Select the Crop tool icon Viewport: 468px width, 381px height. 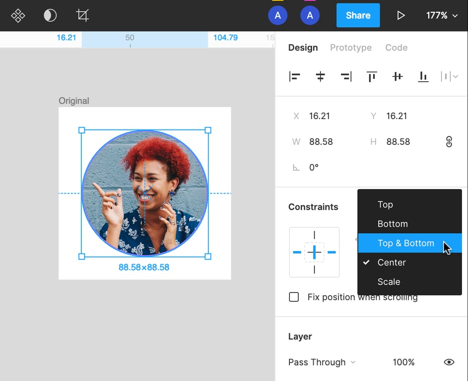click(82, 15)
